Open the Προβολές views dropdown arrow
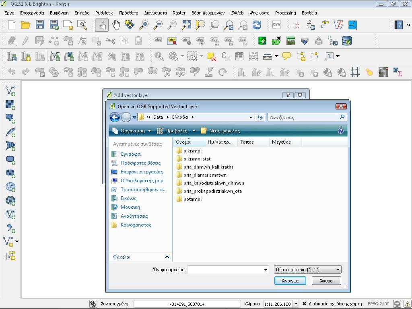Viewport: 412px width, 309px height. [x=194, y=131]
